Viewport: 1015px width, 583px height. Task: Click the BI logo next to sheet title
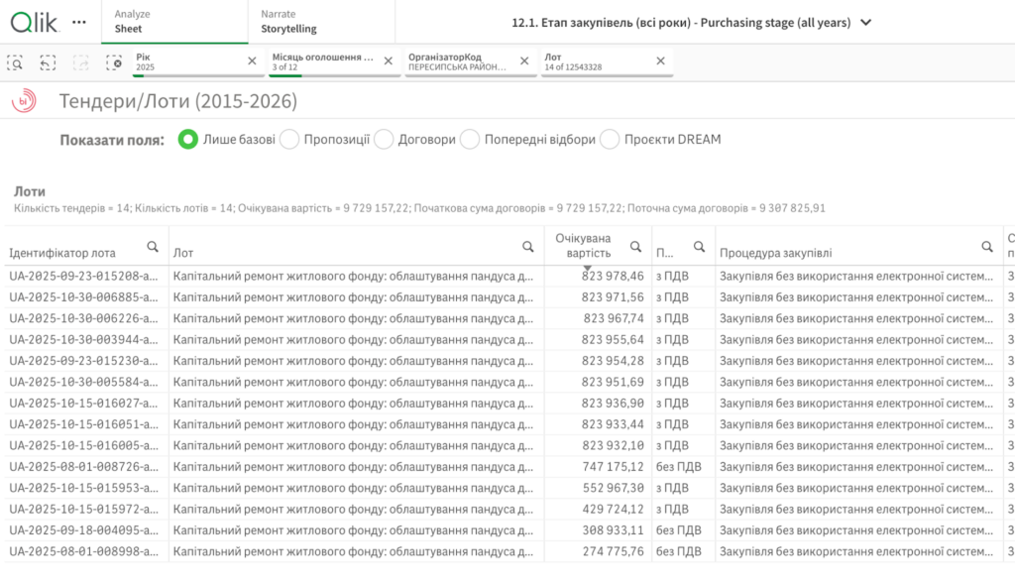click(24, 101)
